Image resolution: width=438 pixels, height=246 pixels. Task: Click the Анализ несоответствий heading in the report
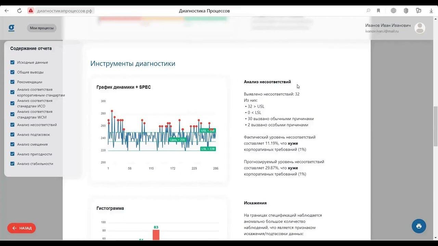(267, 82)
